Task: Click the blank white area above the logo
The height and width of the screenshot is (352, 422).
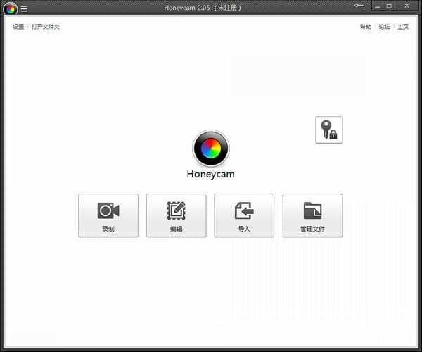Action: [210, 77]
